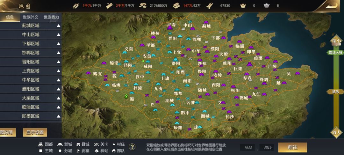
Task: Click the zoom slider handle below 缩小
Action: [x=336, y=45]
